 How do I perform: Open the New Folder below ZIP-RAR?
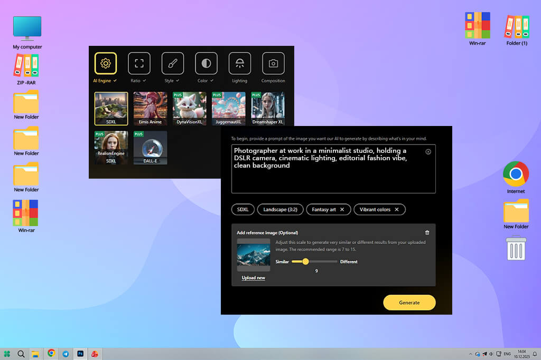pyautogui.click(x=26, y=105)
